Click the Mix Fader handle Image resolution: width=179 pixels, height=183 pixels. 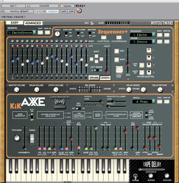(89, 89)
